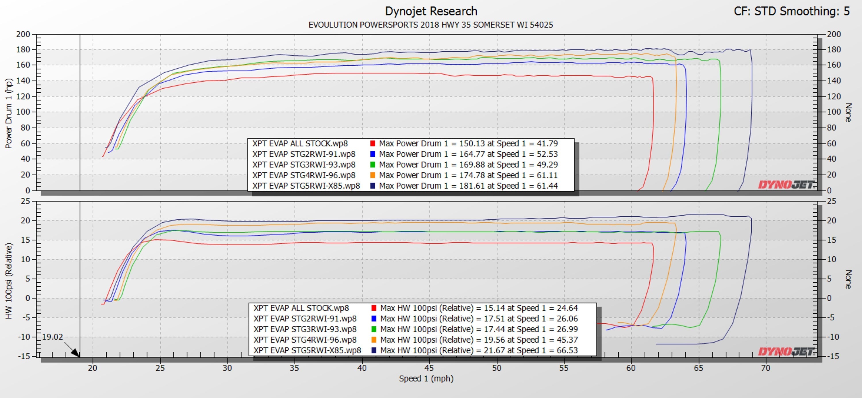Click red swatch in HW 100psi legend
The height and width of the screenshot is (398, 862).
pos(374,308)
